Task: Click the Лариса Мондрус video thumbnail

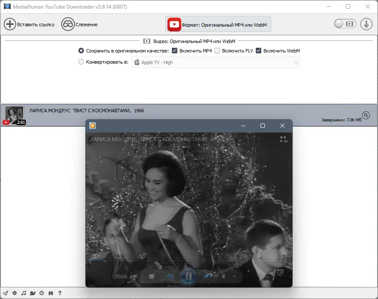Action: click(14, 115)
